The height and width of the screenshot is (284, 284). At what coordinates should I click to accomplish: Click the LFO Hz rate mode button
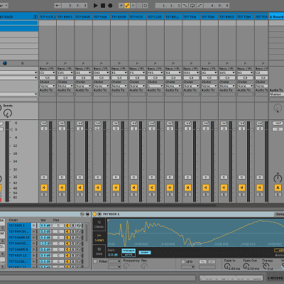(203, 262)
